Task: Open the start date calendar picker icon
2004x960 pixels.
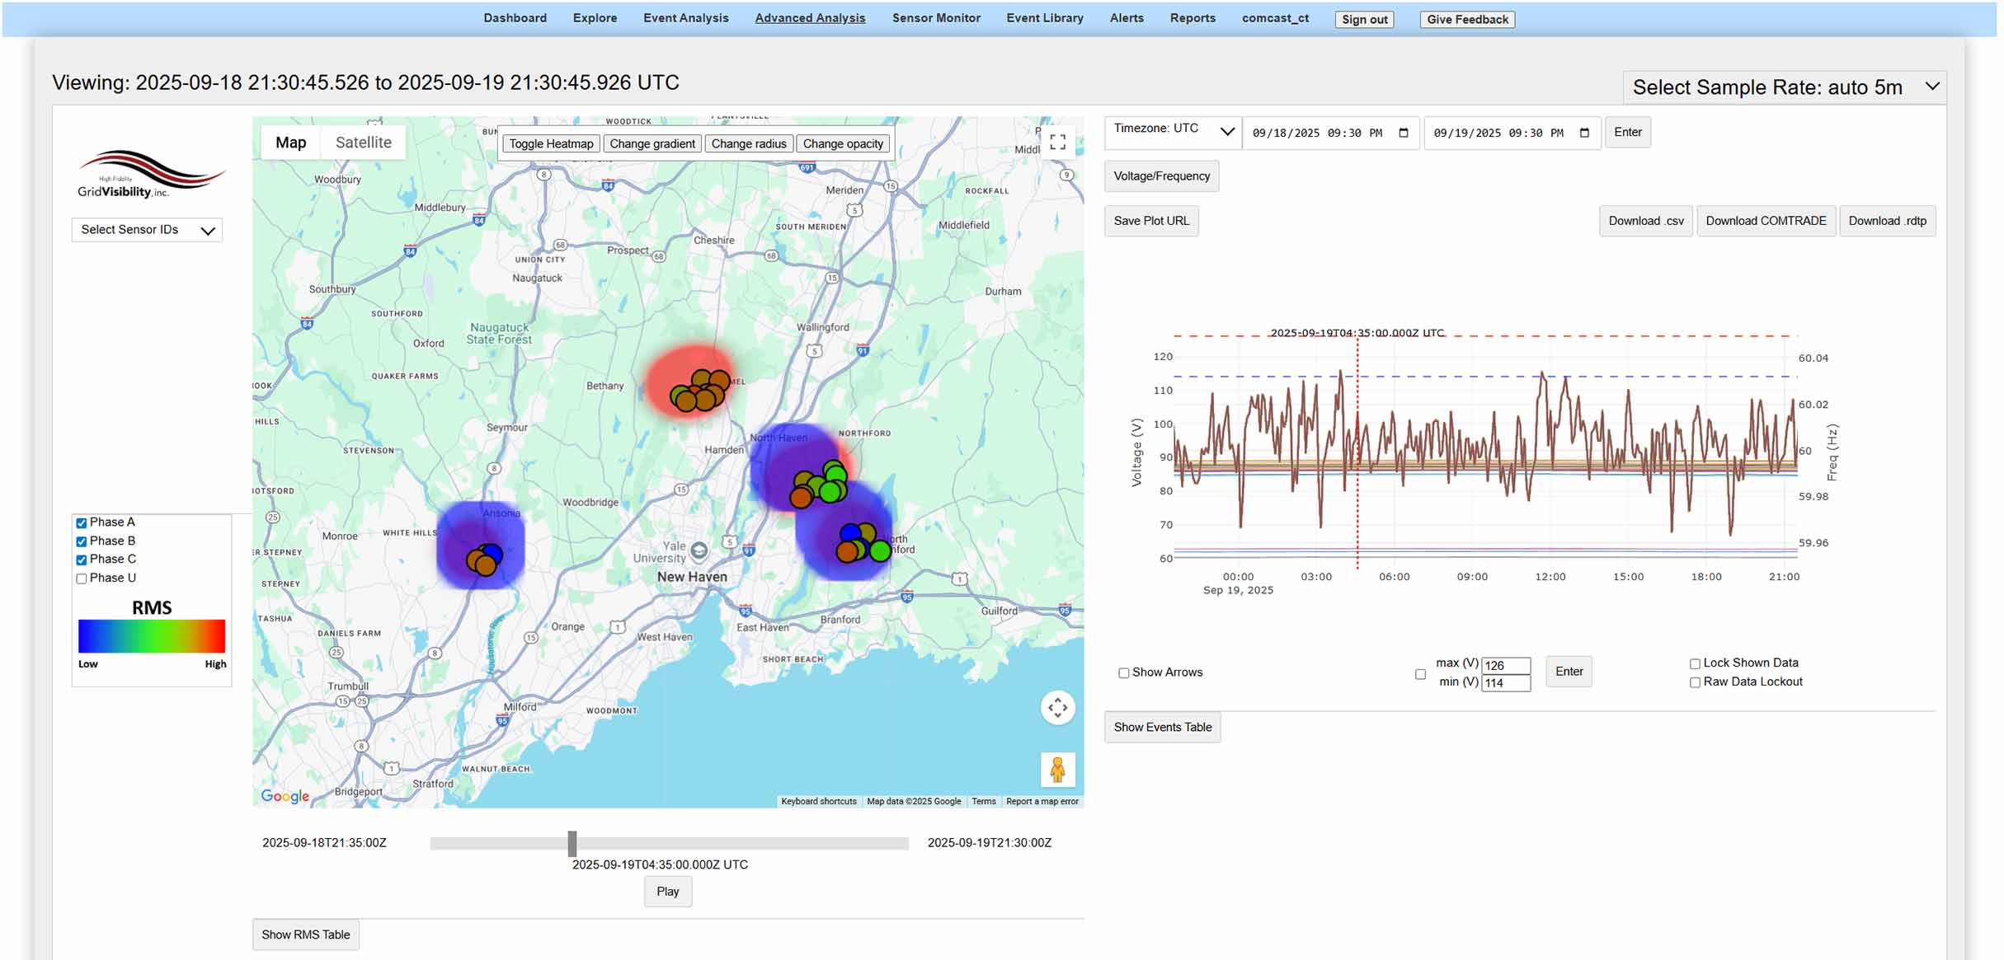Action: coord(1404,133)
